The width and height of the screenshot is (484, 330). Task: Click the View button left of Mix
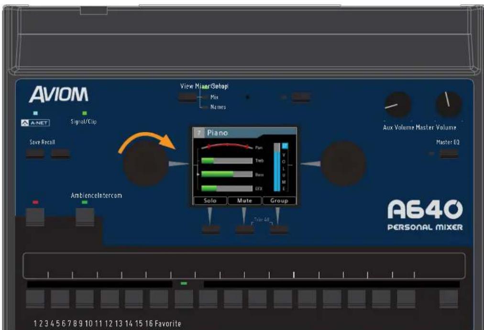point(187,97)
